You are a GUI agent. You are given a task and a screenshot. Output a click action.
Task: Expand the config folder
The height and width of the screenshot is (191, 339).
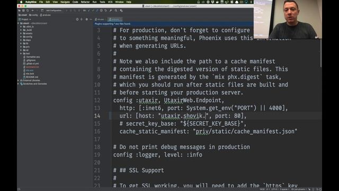21,37
